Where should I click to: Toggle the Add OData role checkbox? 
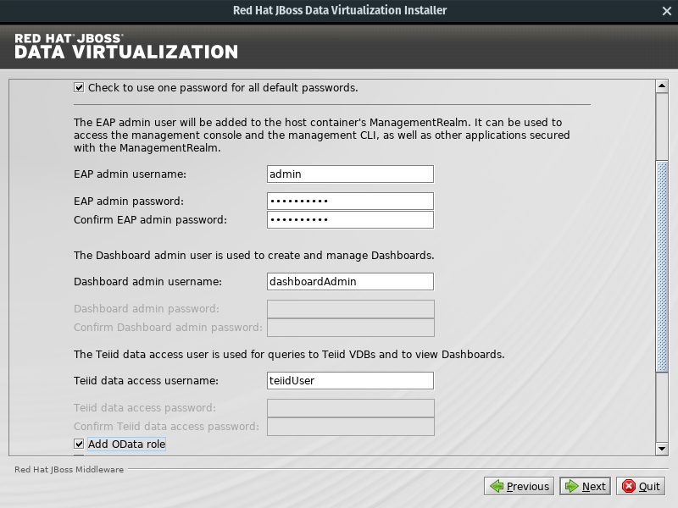(x=79, y=444)
